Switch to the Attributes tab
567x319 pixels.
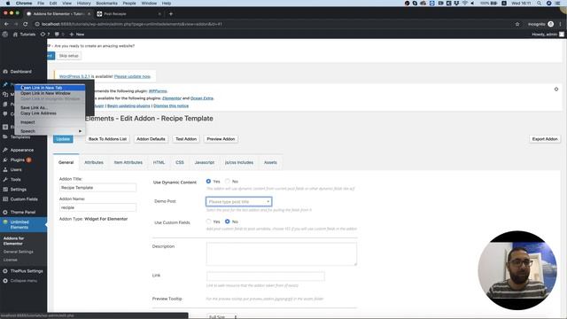point(94,162)
